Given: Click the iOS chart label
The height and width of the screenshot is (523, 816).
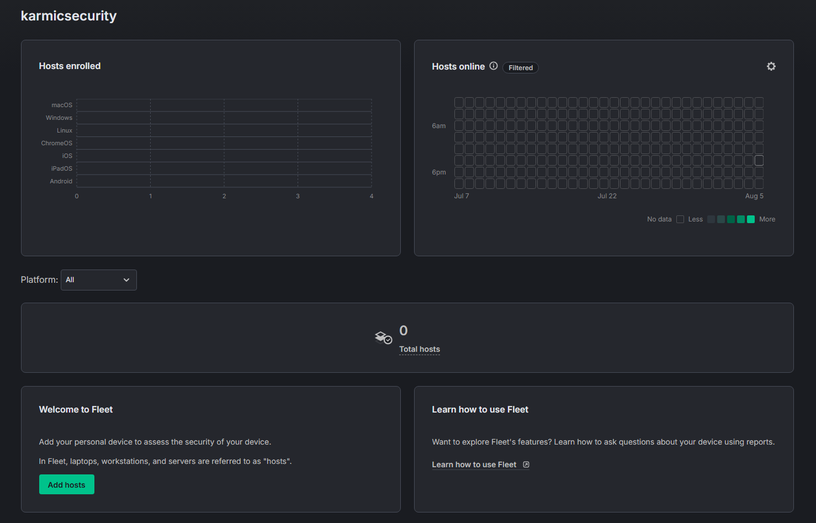Looking at the screenshot, I should pyautogui.click(x=67, y=156).
